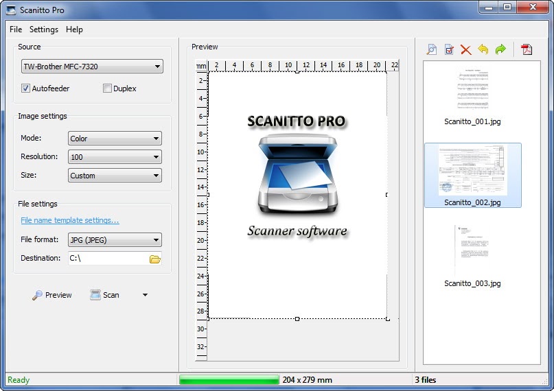Click the Destination path field C:\

[x=108, y=259]
